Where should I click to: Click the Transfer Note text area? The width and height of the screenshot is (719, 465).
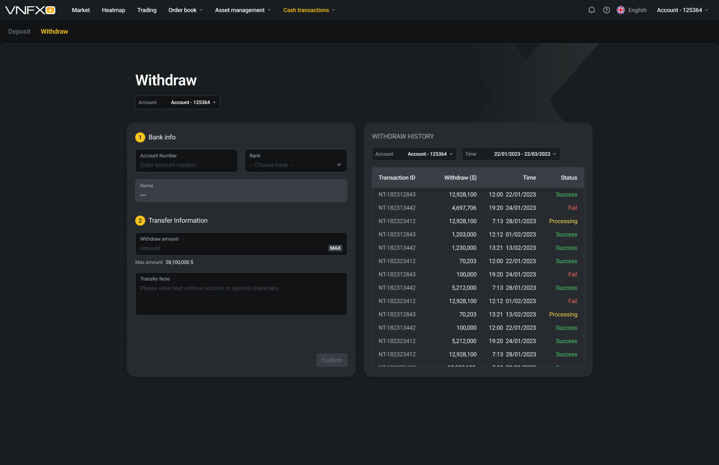click(241, 294)
